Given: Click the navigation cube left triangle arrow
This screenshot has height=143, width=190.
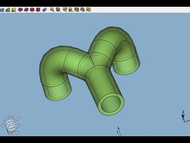Looking at the screenshot, I should pyautogui.click(x=2, y=125).
